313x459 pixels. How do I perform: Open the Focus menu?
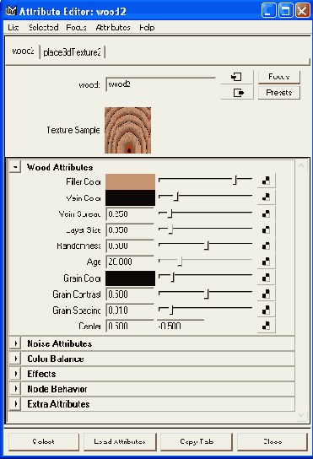point(76,28)
